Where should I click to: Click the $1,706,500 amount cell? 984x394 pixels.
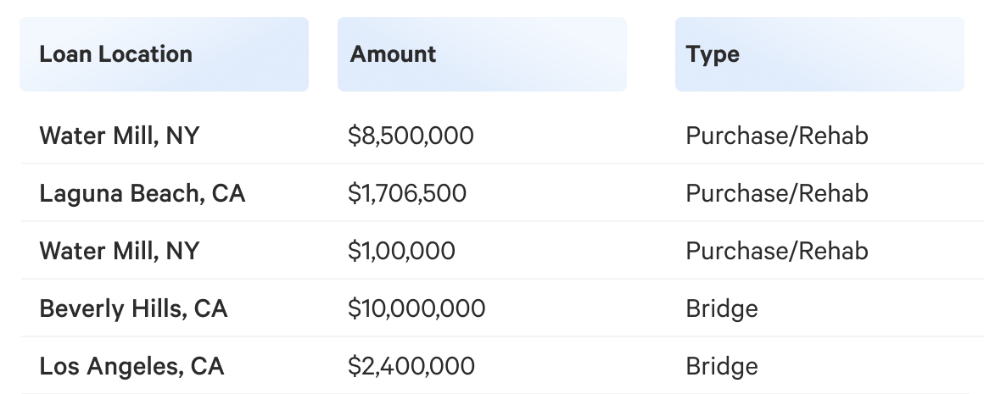(407, 193)
